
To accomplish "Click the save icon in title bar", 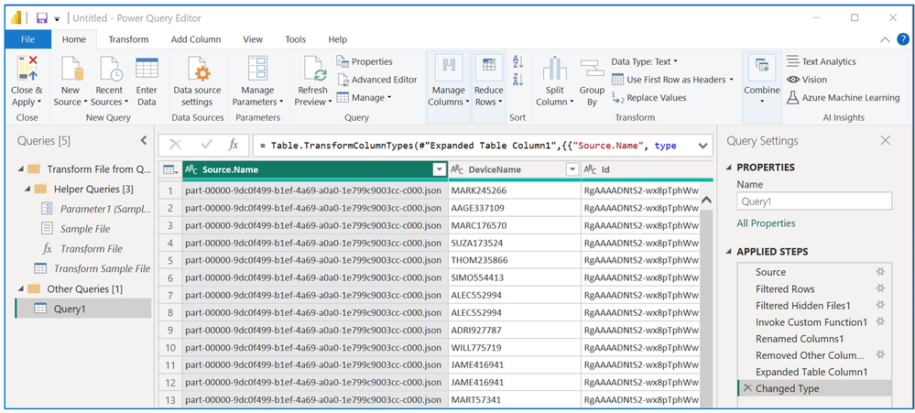I will coord(41,18).
